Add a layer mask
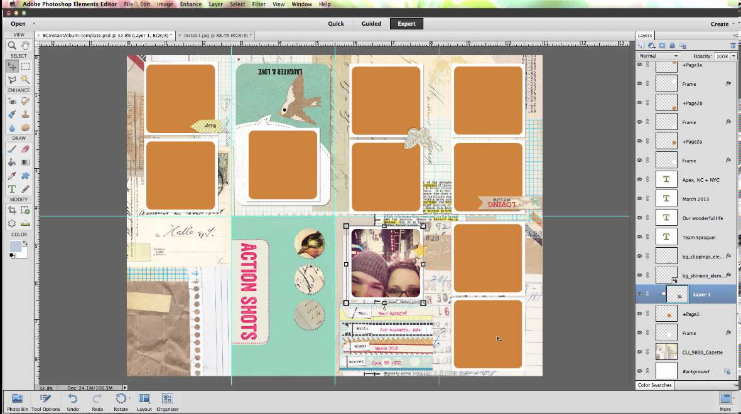 662,46
